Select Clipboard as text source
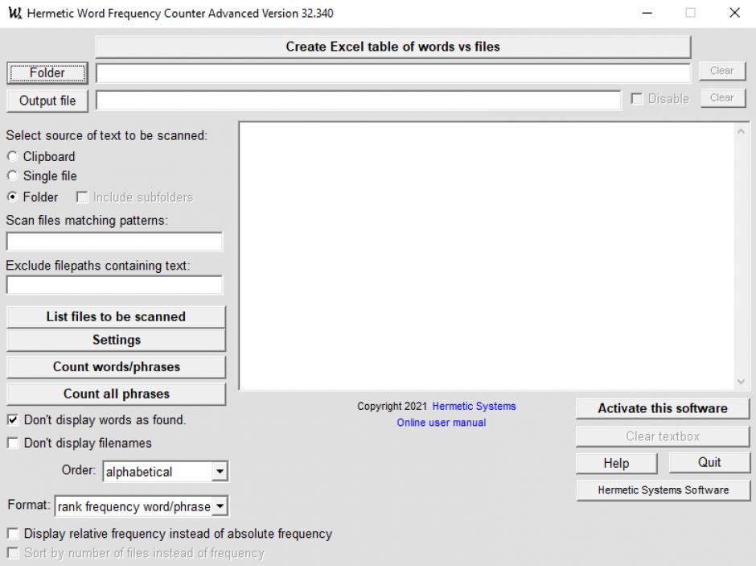Viewport: 756px width, 566px height. coord(13,156)
